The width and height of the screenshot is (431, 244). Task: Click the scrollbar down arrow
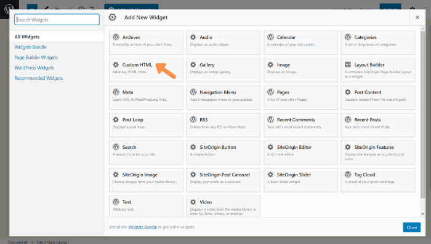coord(422,214)
